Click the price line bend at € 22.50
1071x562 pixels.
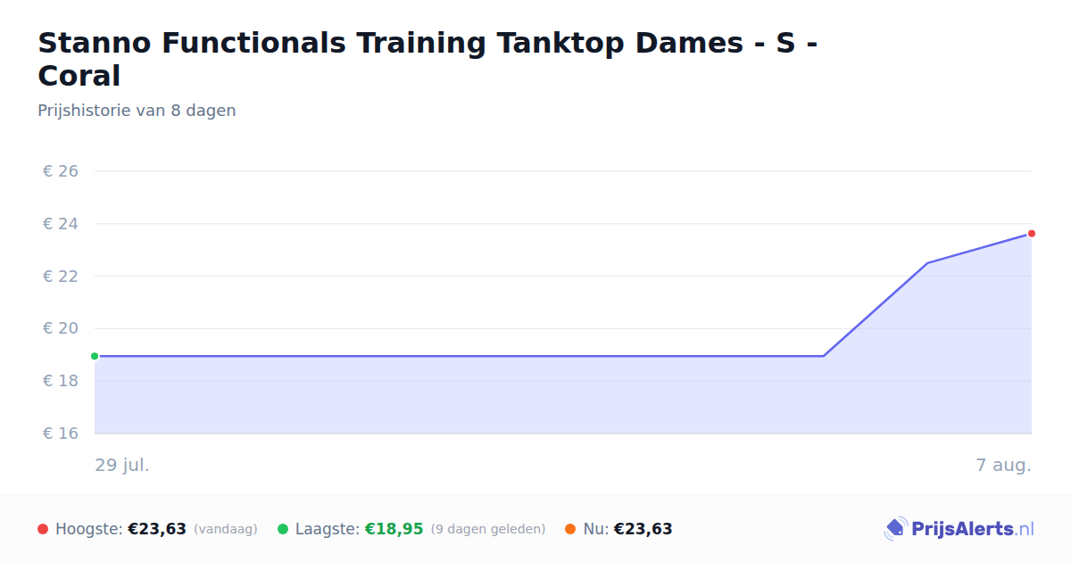click(x=927, y=263)
